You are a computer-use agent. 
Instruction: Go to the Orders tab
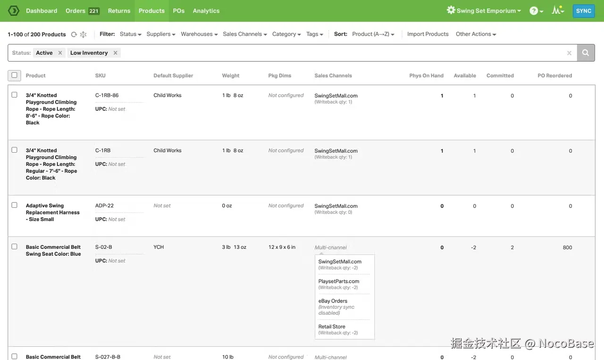tap(75, 11)
